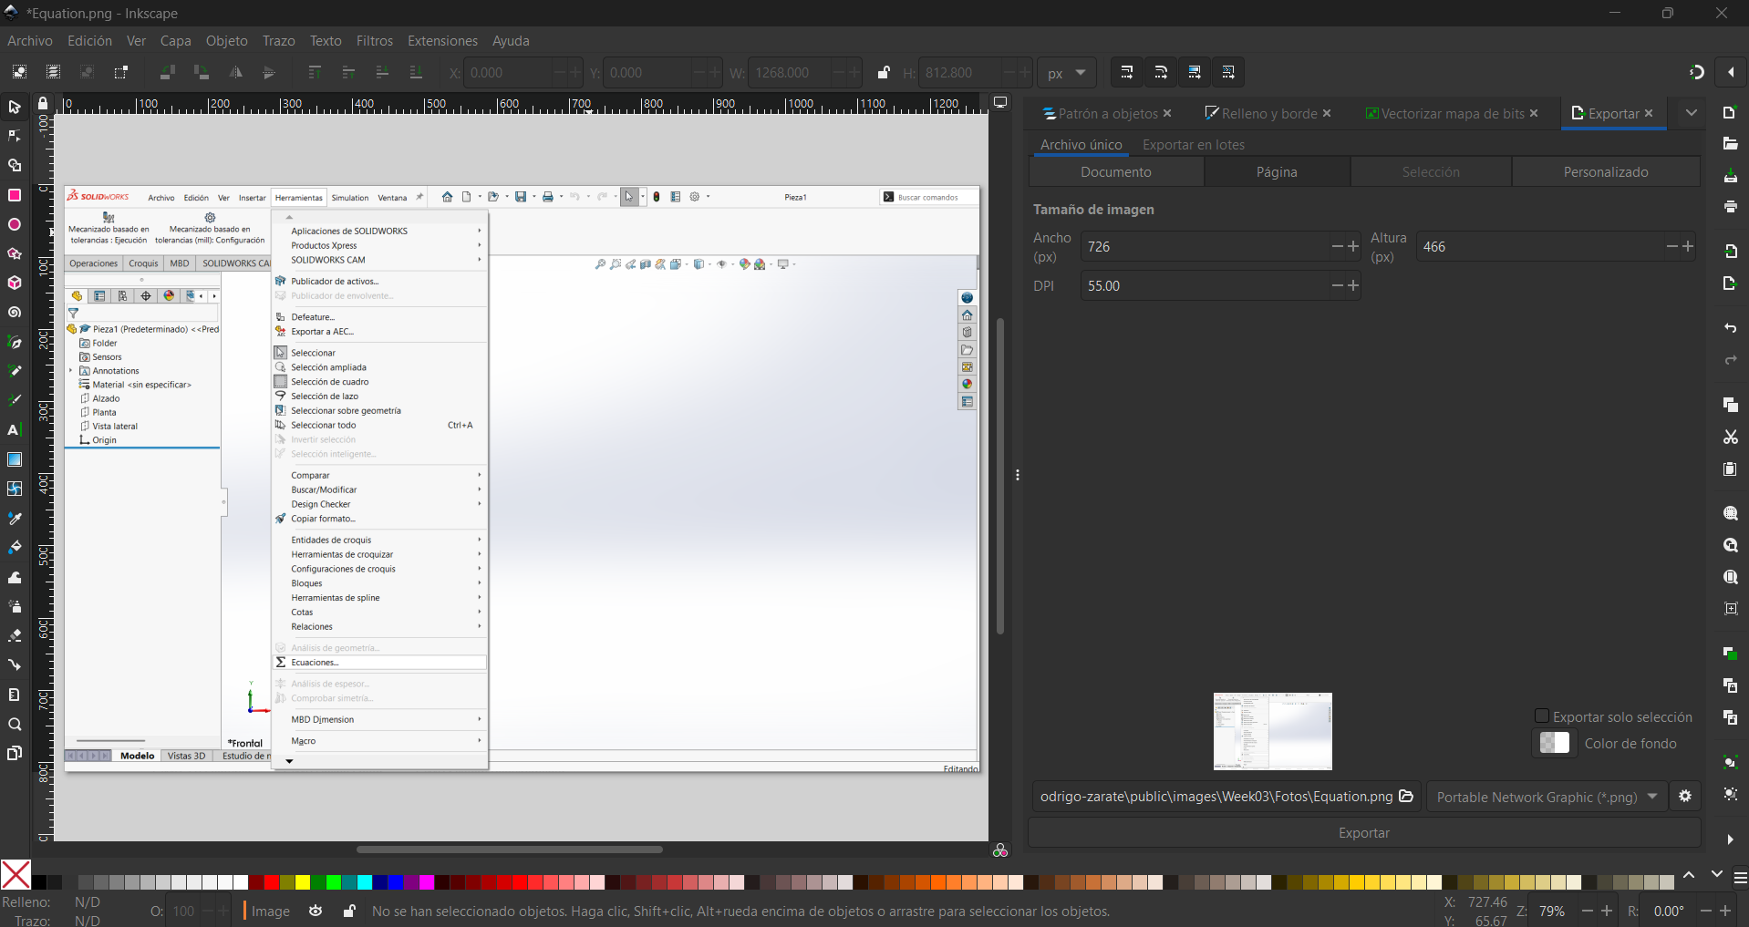
Task: Toggle moving gradients with objects
Action: 1194,72
